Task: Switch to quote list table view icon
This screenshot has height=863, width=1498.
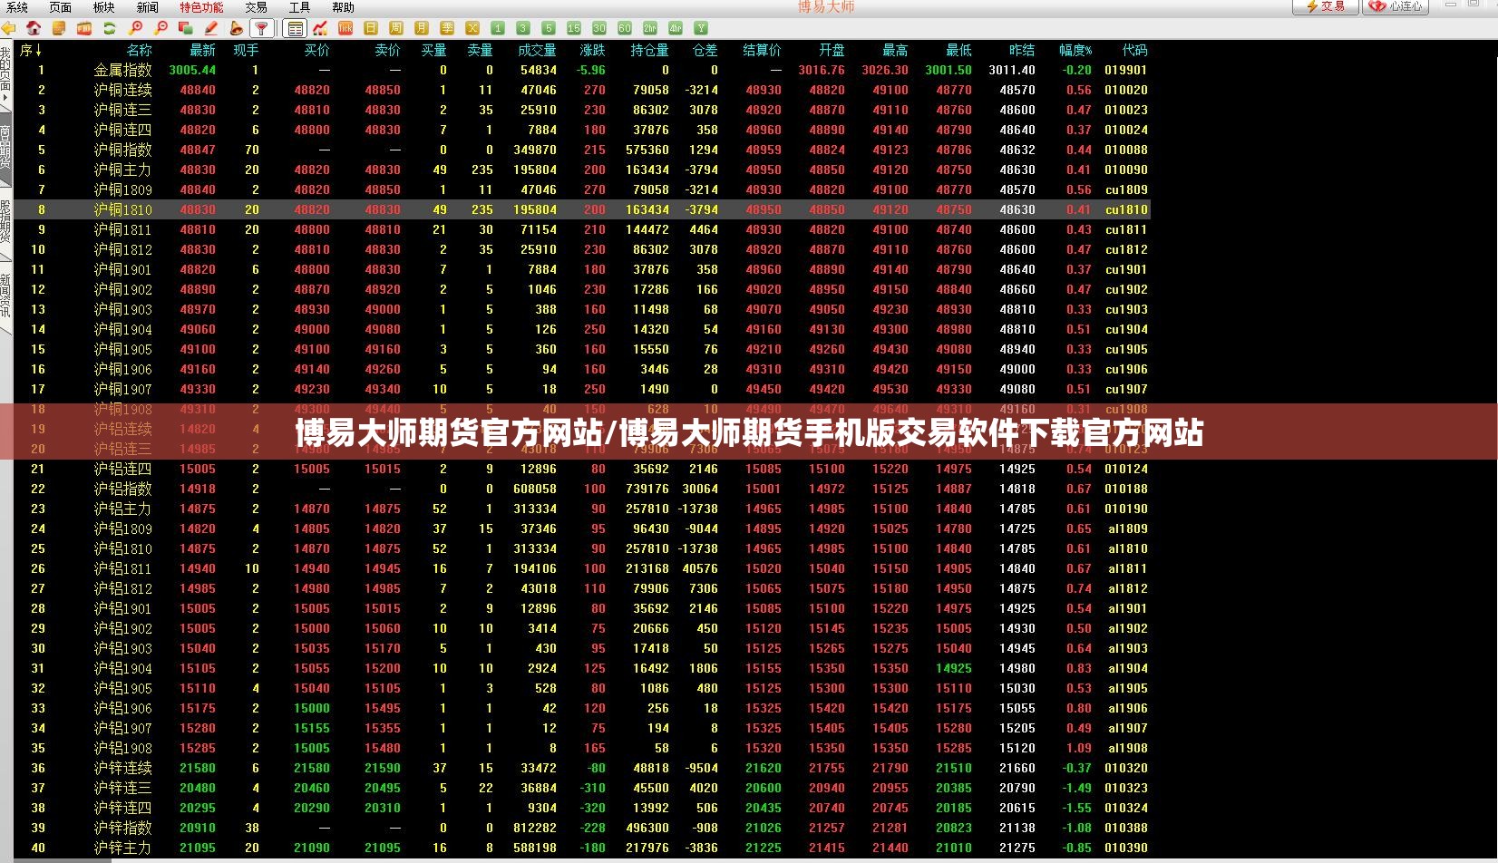Action: [295, 28]
